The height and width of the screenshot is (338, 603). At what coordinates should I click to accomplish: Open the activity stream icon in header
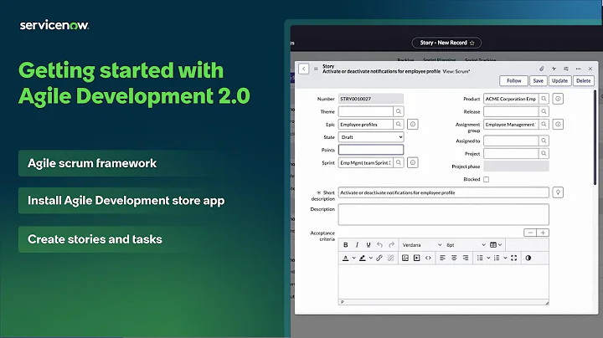click(554, 69)
